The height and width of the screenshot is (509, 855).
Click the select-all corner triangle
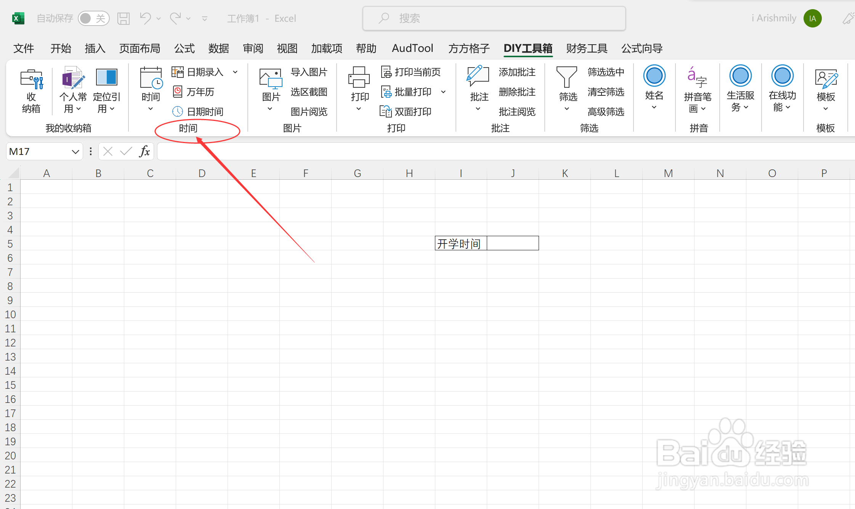14,173
